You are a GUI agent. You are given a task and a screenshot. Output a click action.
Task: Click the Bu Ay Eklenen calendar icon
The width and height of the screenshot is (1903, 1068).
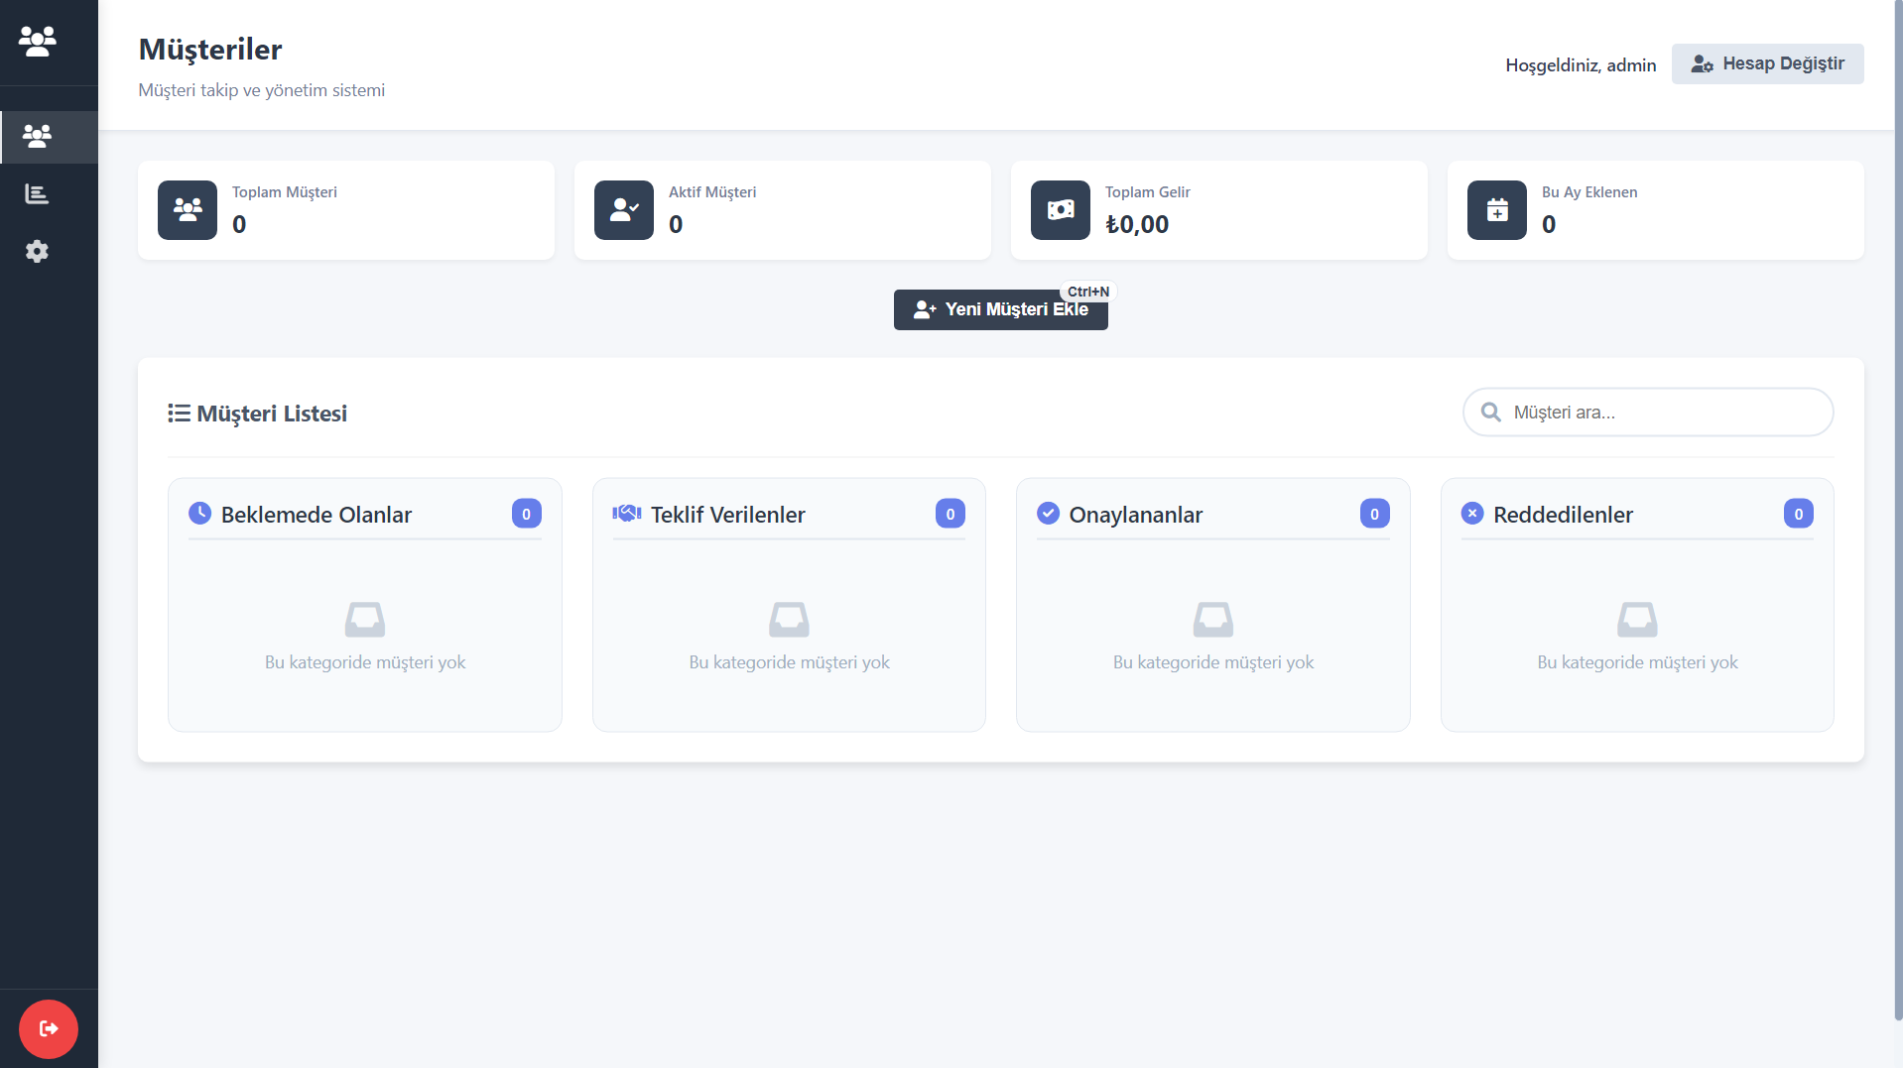click(1497, 209)
